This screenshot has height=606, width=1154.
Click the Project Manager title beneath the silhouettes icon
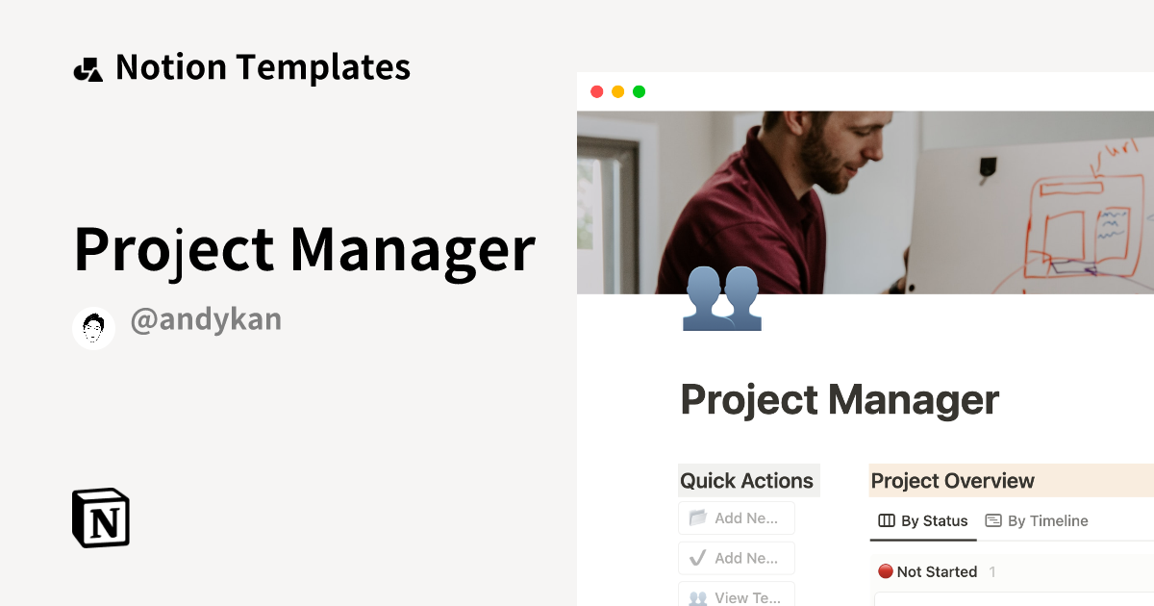840,399
